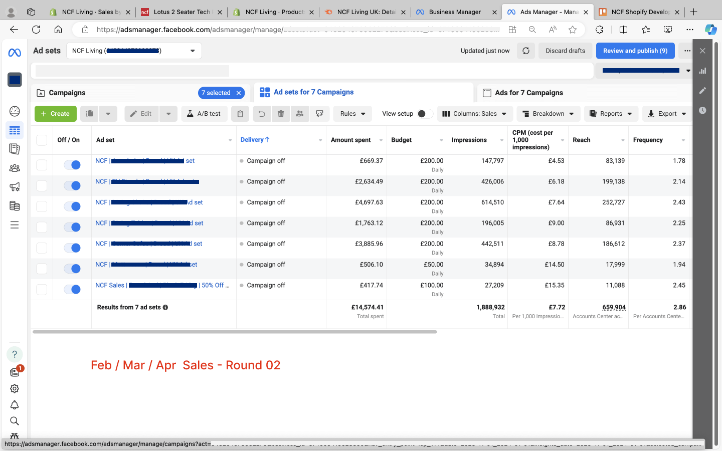Click the Delete trash icon
The image size is (722, 451).
(281, 114)
